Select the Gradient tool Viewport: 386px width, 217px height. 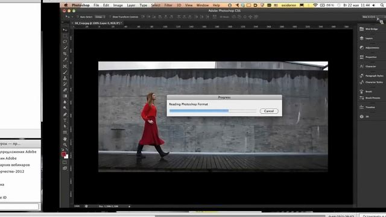pos(65,96)
